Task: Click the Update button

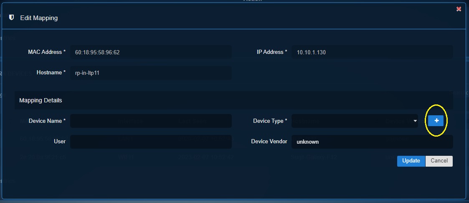Action: pyautogui.click(x=411, y=161)
